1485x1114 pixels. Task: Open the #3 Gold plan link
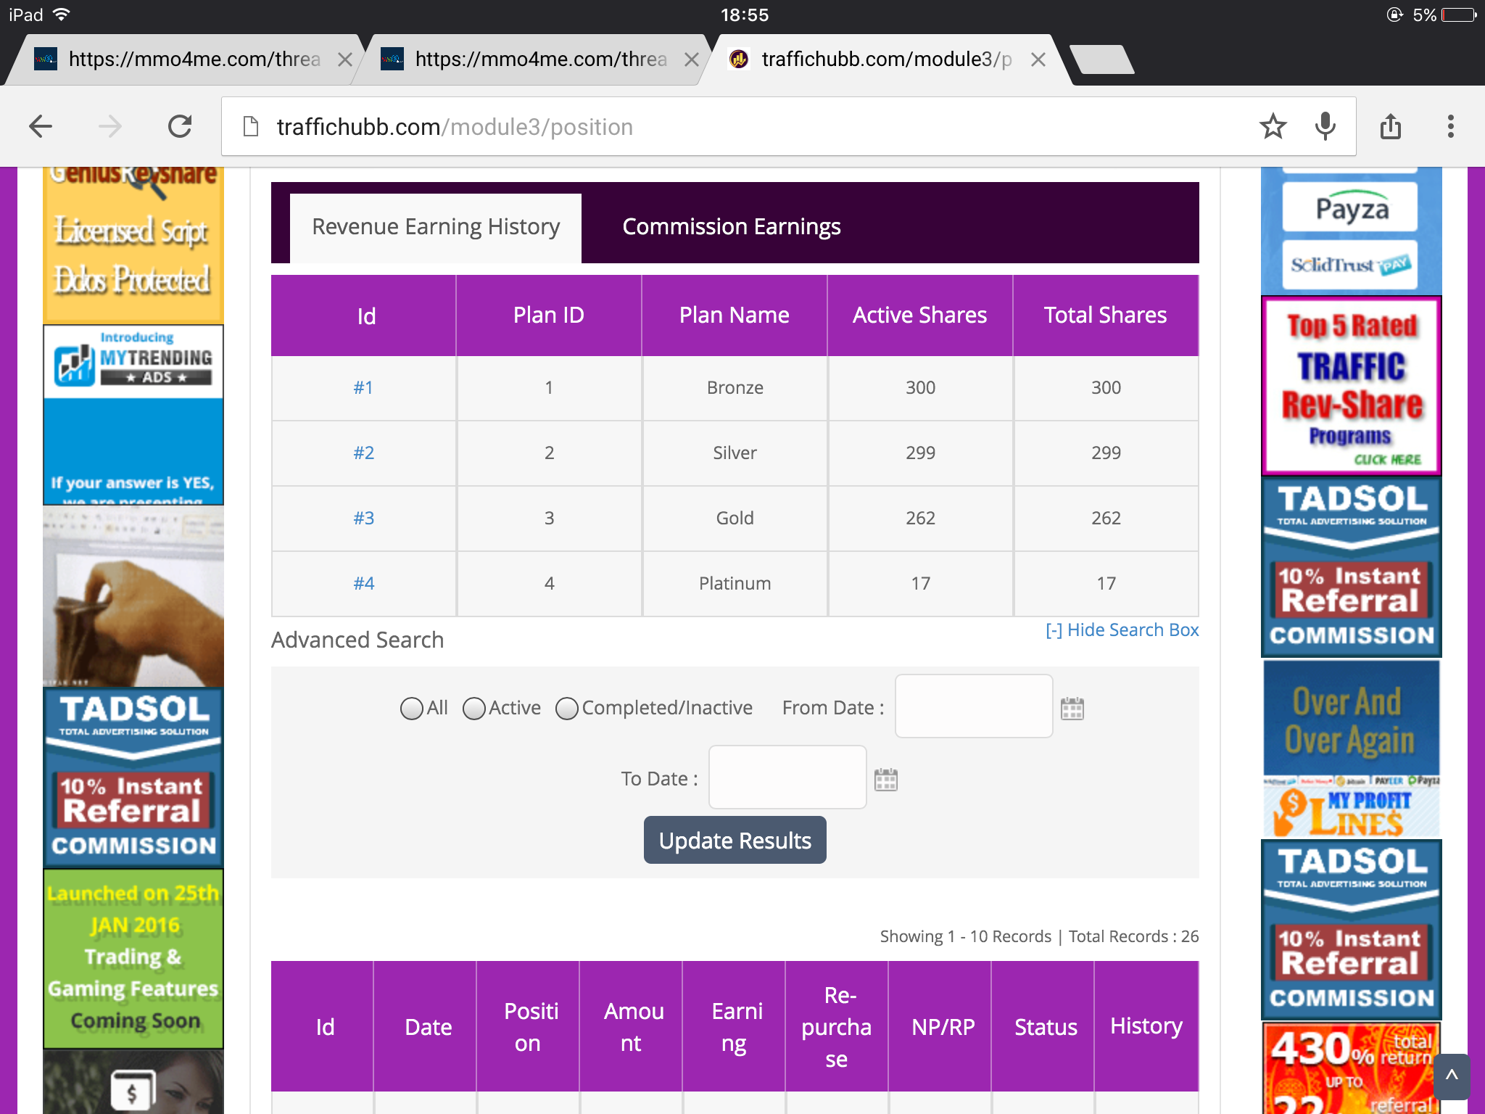[363, 518]
